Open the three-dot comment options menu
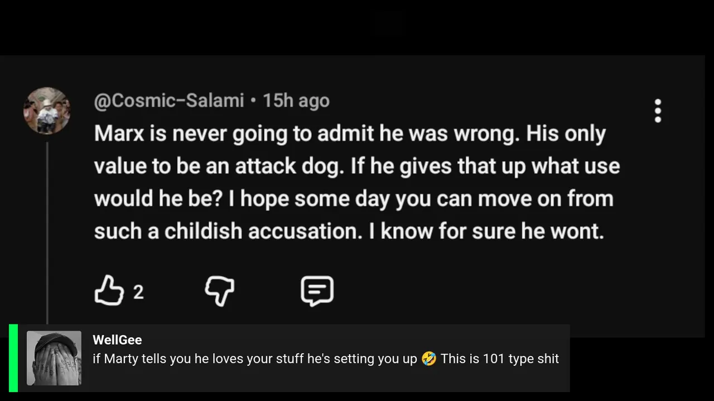Screen dimensions: 714x401 [658, 111]
